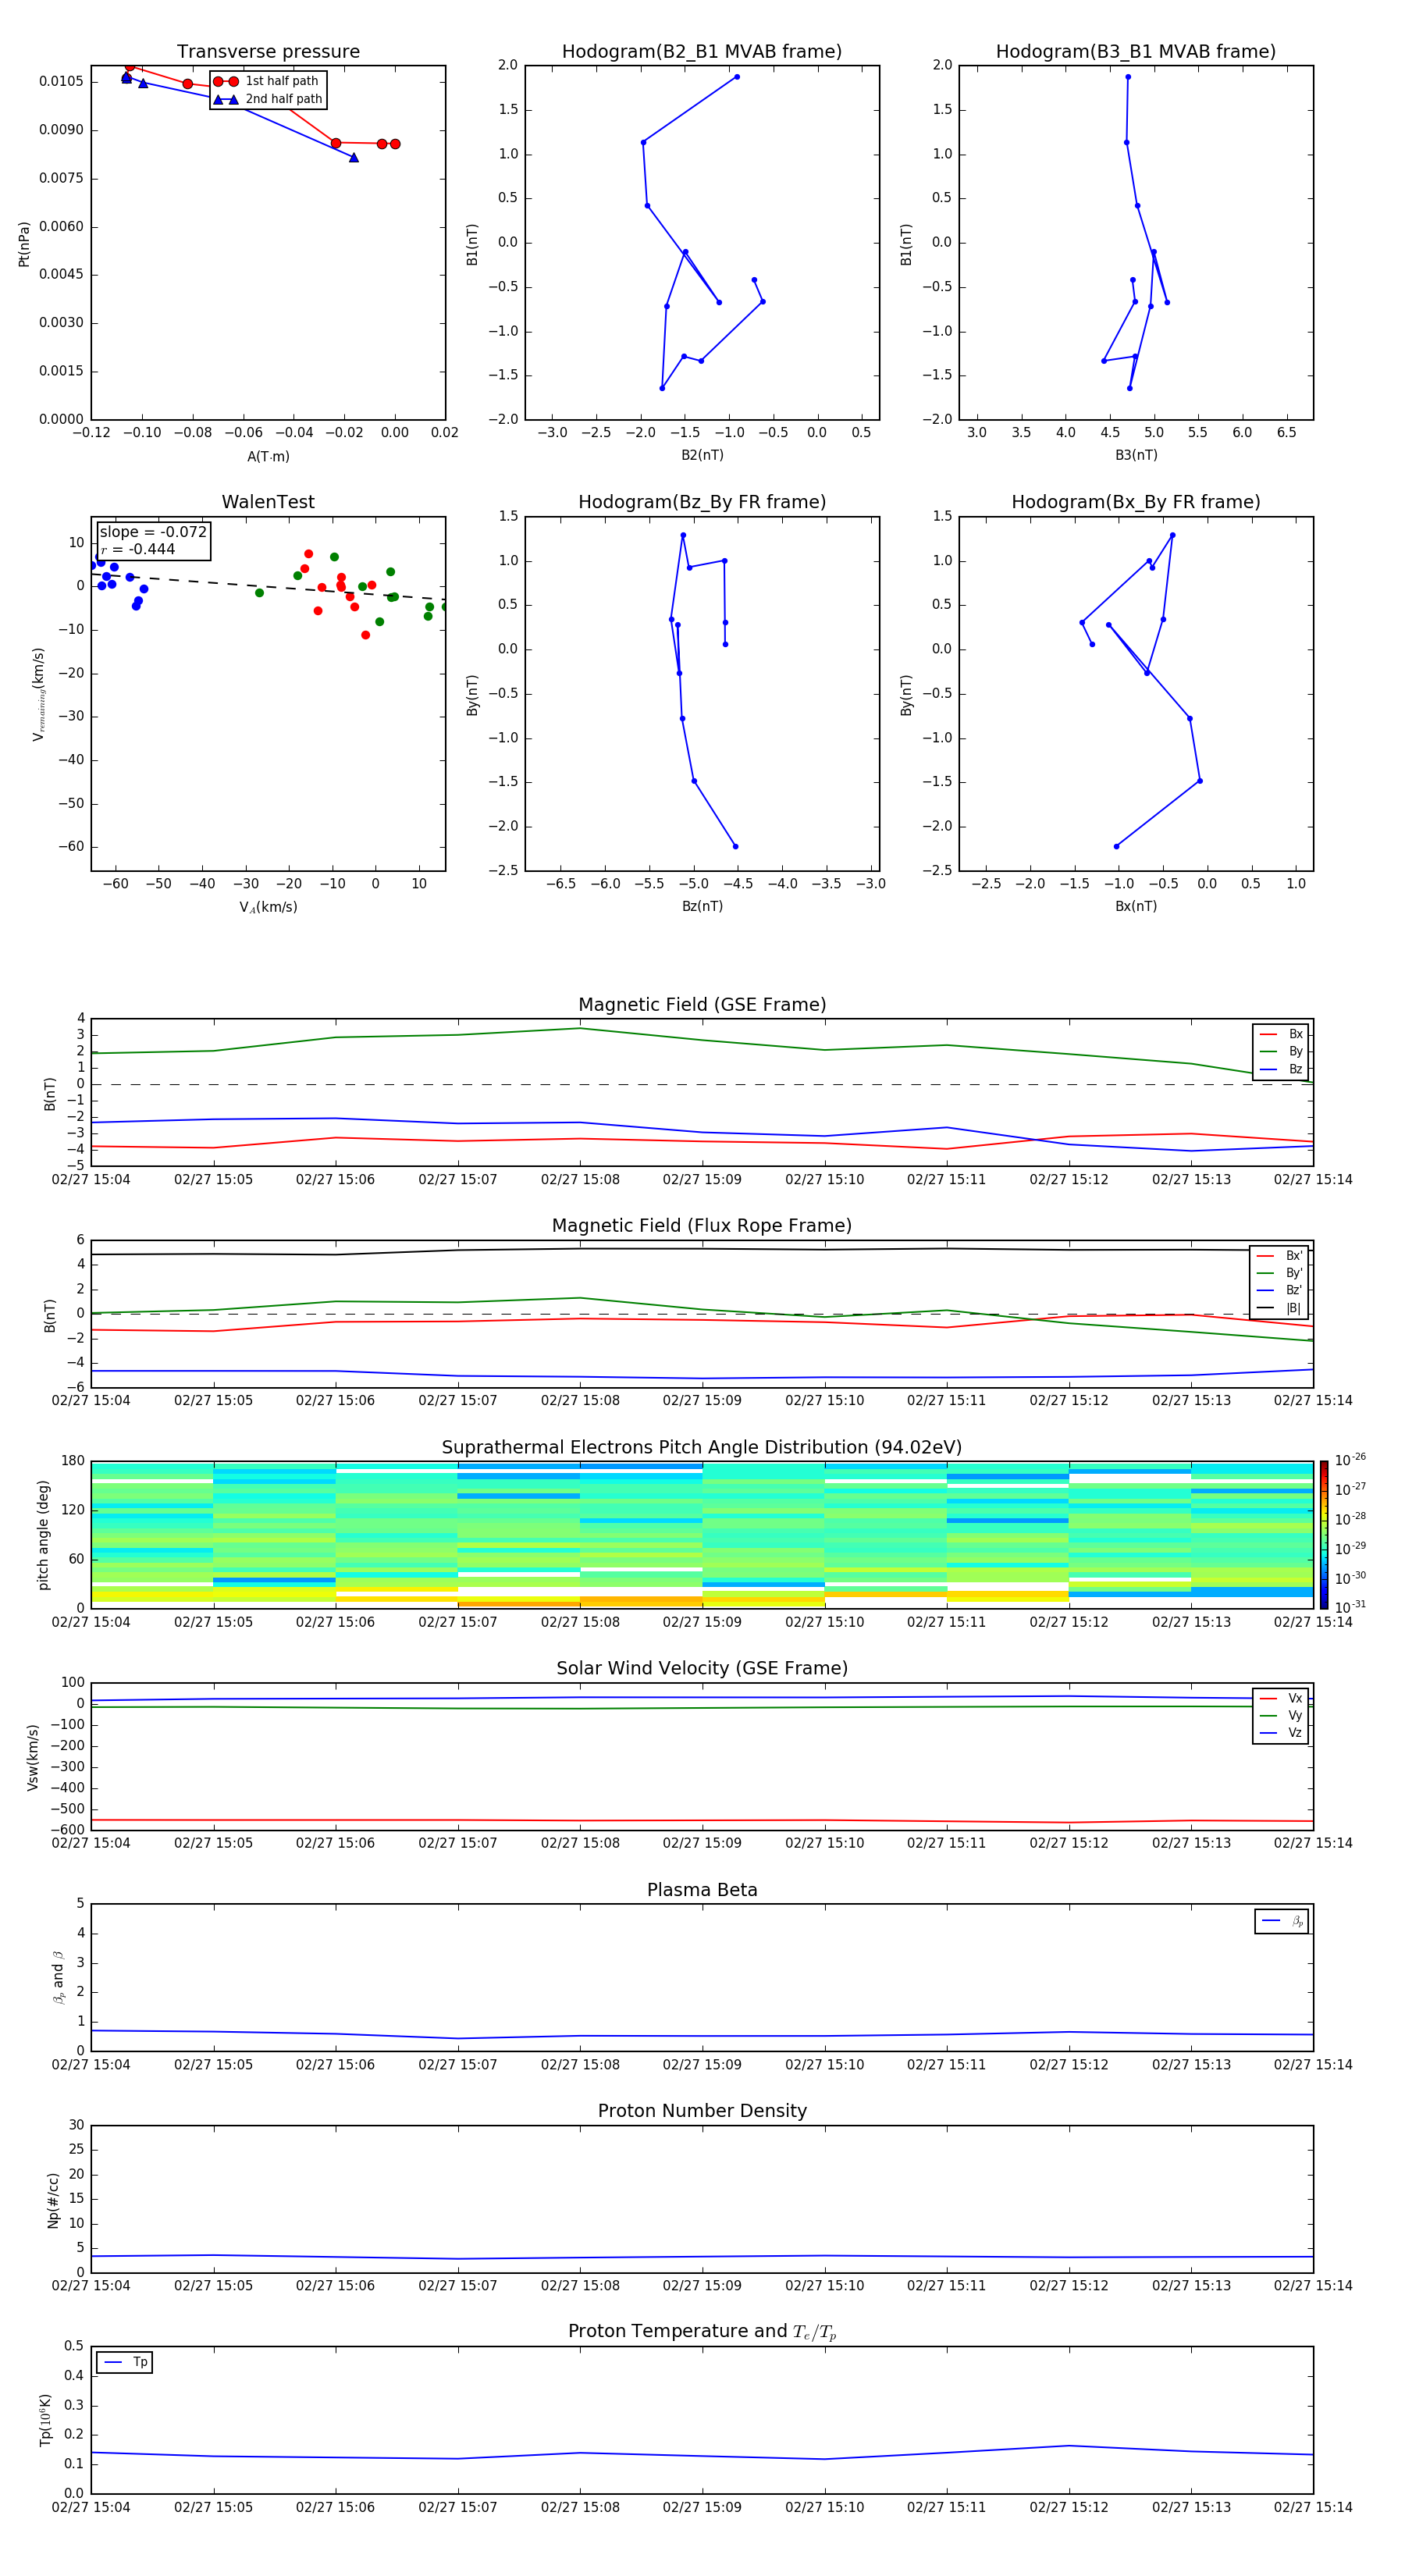Click the blue triangle marker beside 2nd half path
The width and height of the screenshot is (1405, 2576).
point(225,99)
